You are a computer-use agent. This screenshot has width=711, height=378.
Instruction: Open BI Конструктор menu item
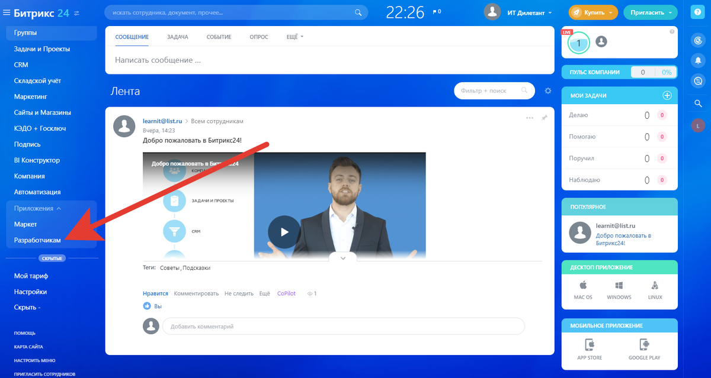37,160
